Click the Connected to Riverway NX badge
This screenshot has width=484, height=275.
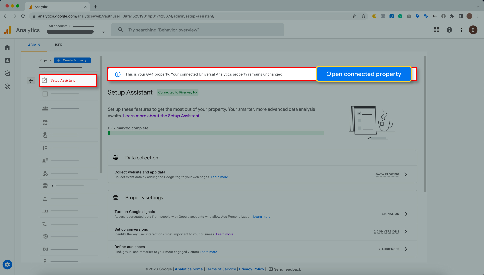[178, 92]
